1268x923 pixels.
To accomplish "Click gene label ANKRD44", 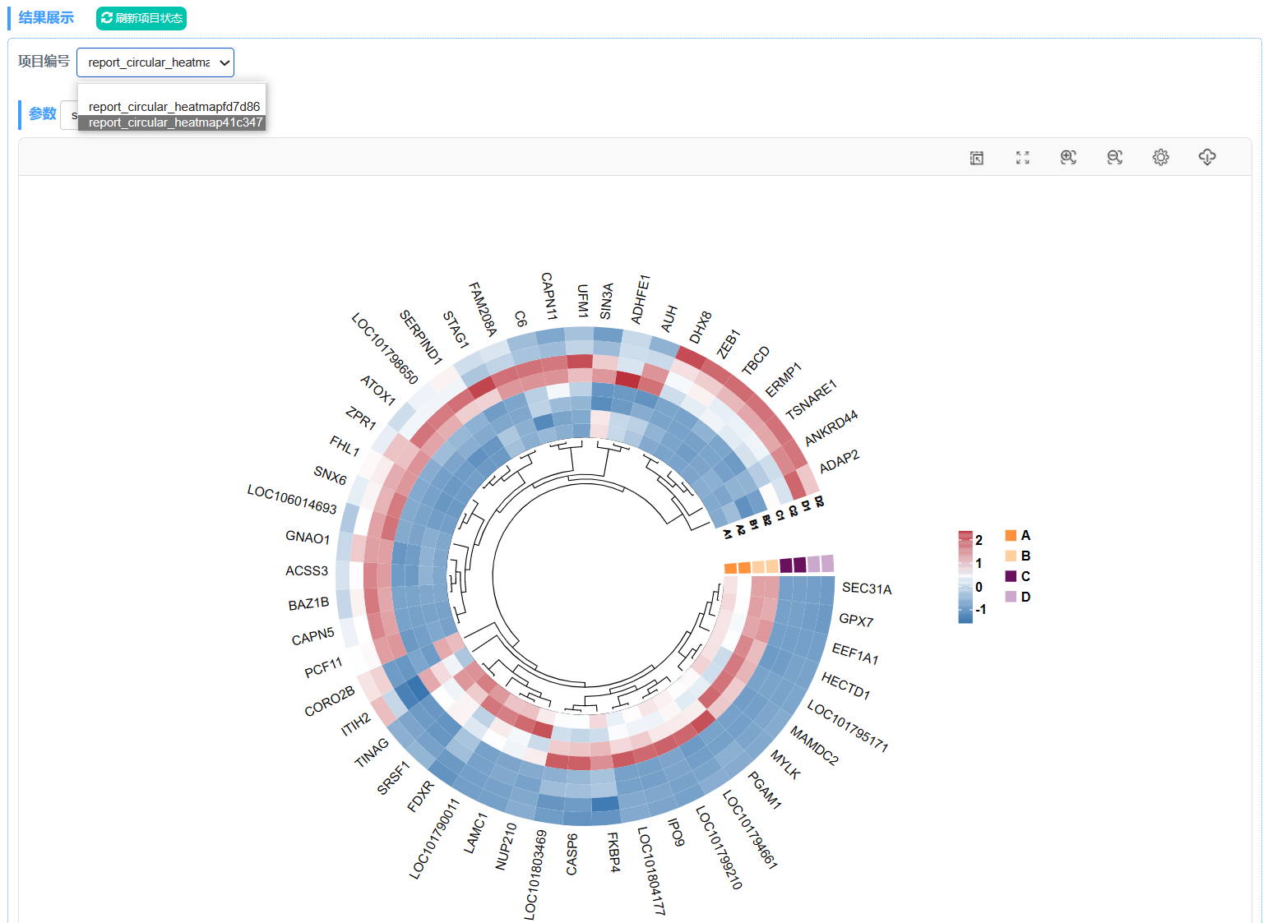I will [831, 427].
